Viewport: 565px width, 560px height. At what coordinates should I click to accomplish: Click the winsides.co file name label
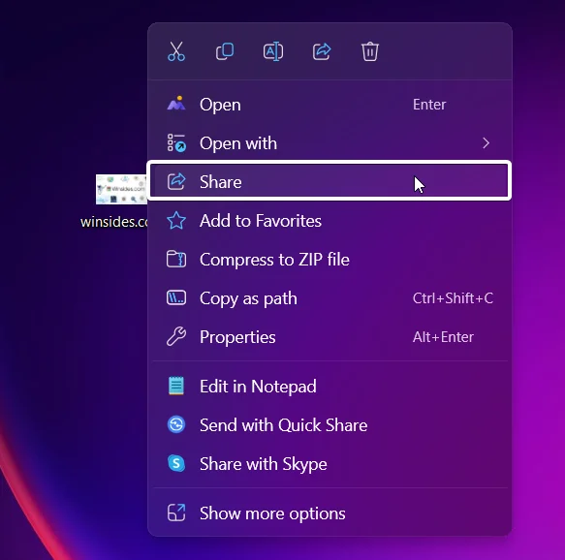click(114, 222)
